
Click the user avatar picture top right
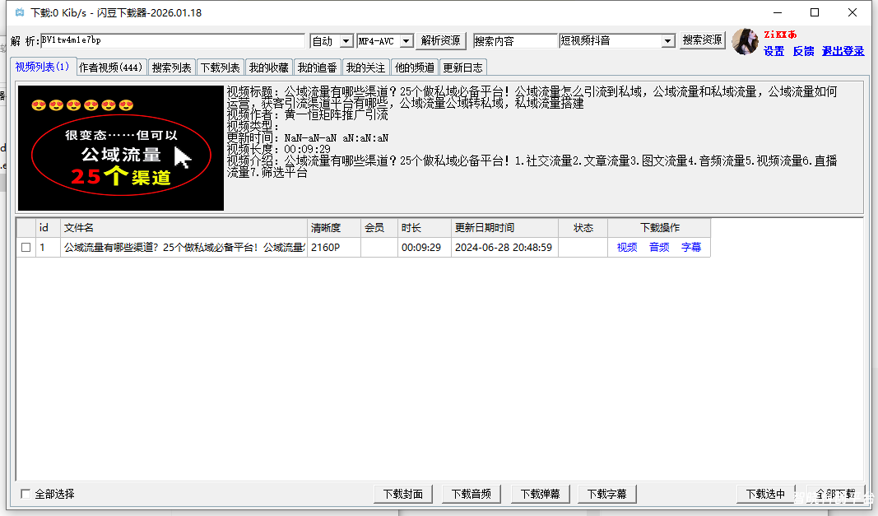pyautogui.click(x=746, y=41)
